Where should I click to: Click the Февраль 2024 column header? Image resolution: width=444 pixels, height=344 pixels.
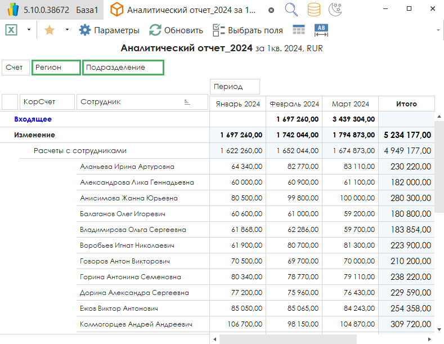coord(294,104)
